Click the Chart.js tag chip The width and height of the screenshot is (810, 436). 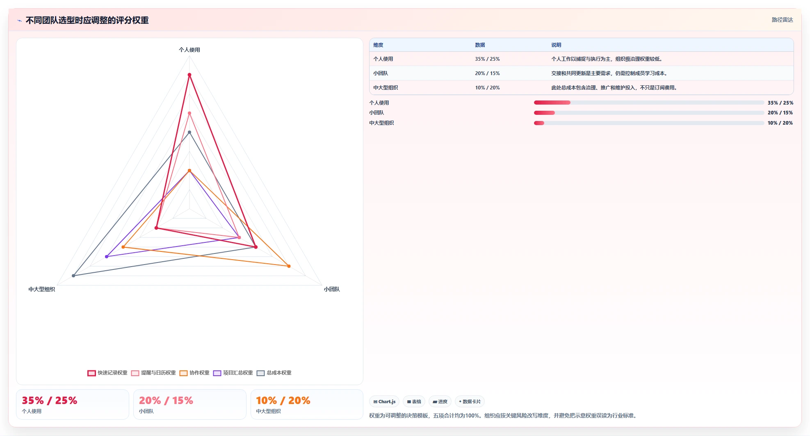click(384, 402)
